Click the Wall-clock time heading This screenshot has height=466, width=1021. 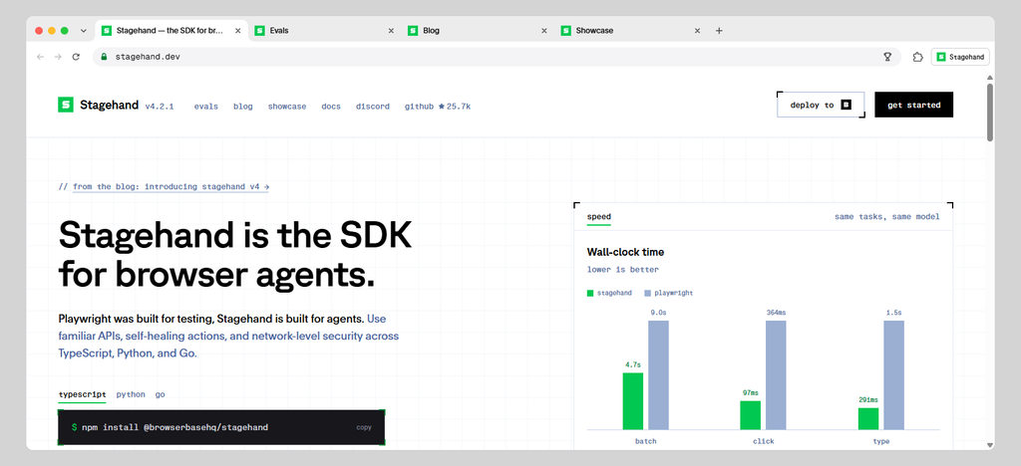pyautogui.click(x=625, y=252)
